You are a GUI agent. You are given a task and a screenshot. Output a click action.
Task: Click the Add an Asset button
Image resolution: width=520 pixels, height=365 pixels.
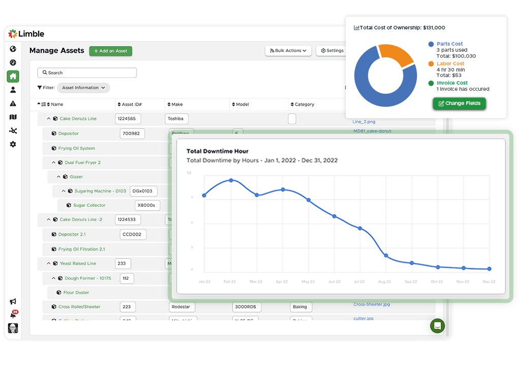(110, 51)
